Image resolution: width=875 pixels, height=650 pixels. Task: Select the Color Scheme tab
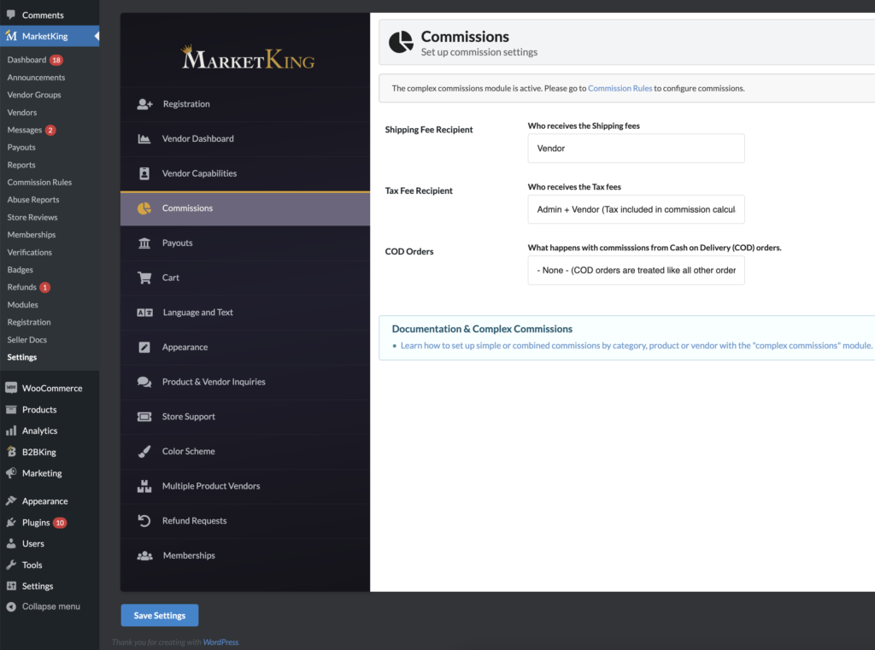[245, 451]
